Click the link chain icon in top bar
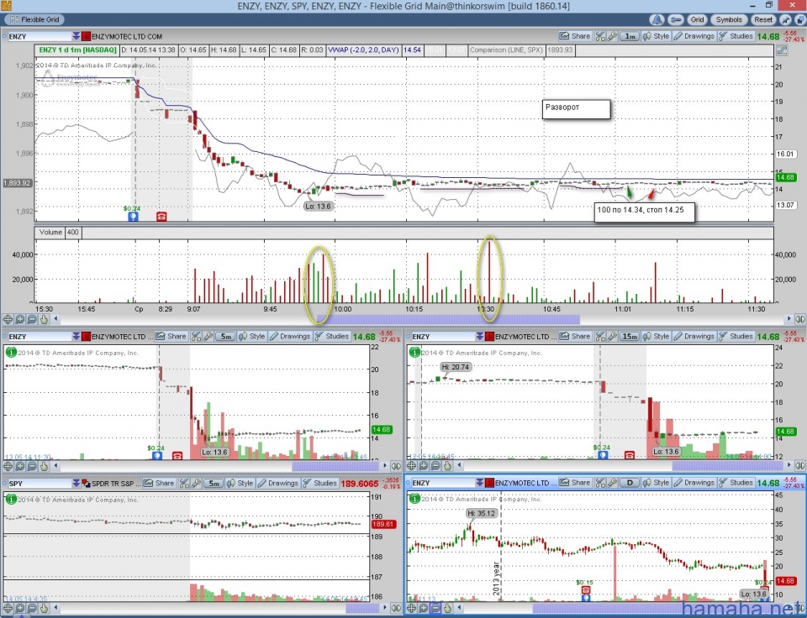807x618 pixels. click(675, 19)
